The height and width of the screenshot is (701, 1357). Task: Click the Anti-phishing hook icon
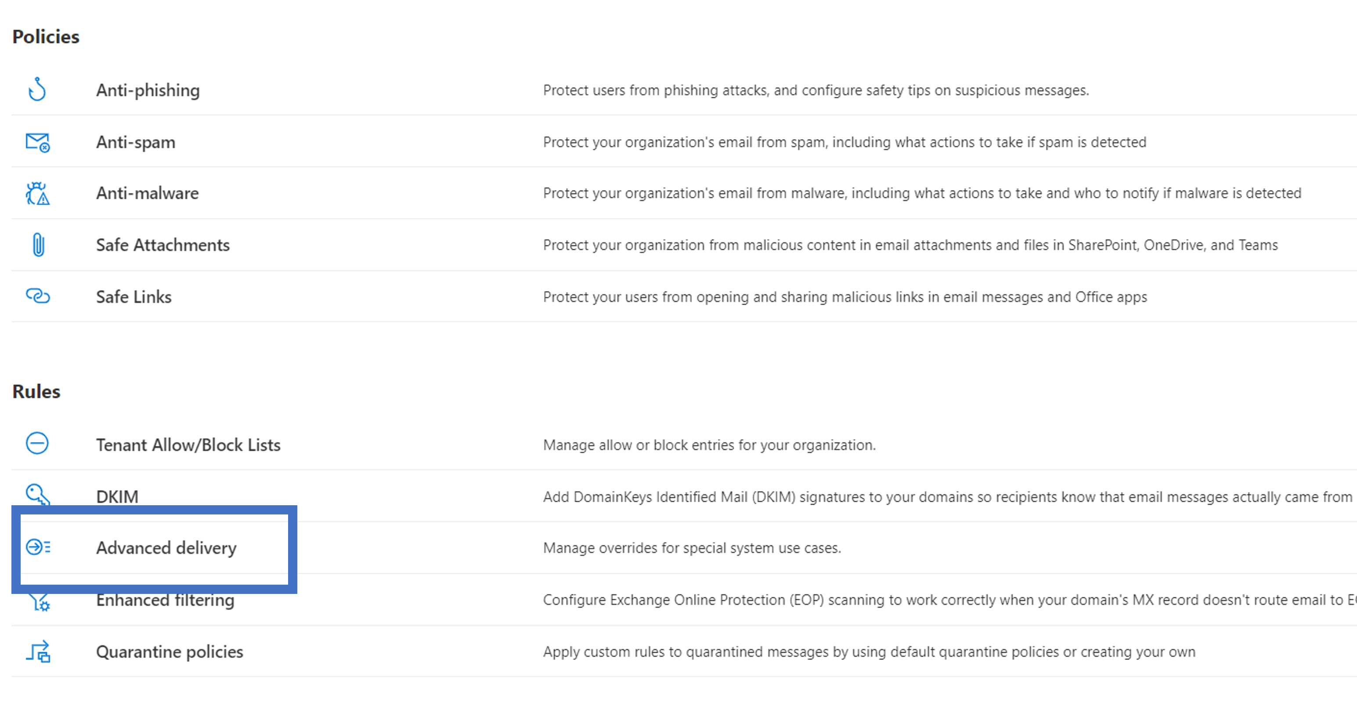[x=37, y=89]
